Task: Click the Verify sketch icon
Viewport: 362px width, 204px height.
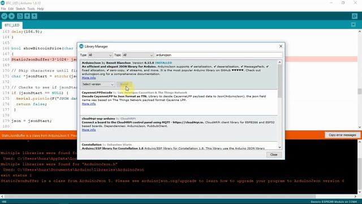Action: point(4,16)
